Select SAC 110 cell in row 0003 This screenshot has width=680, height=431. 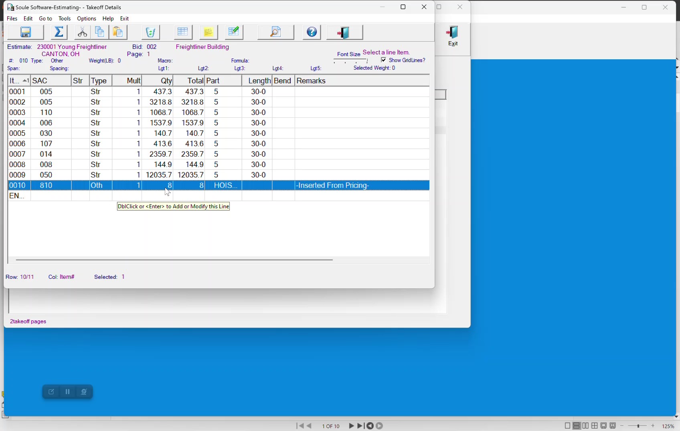(x=51, y=113)
